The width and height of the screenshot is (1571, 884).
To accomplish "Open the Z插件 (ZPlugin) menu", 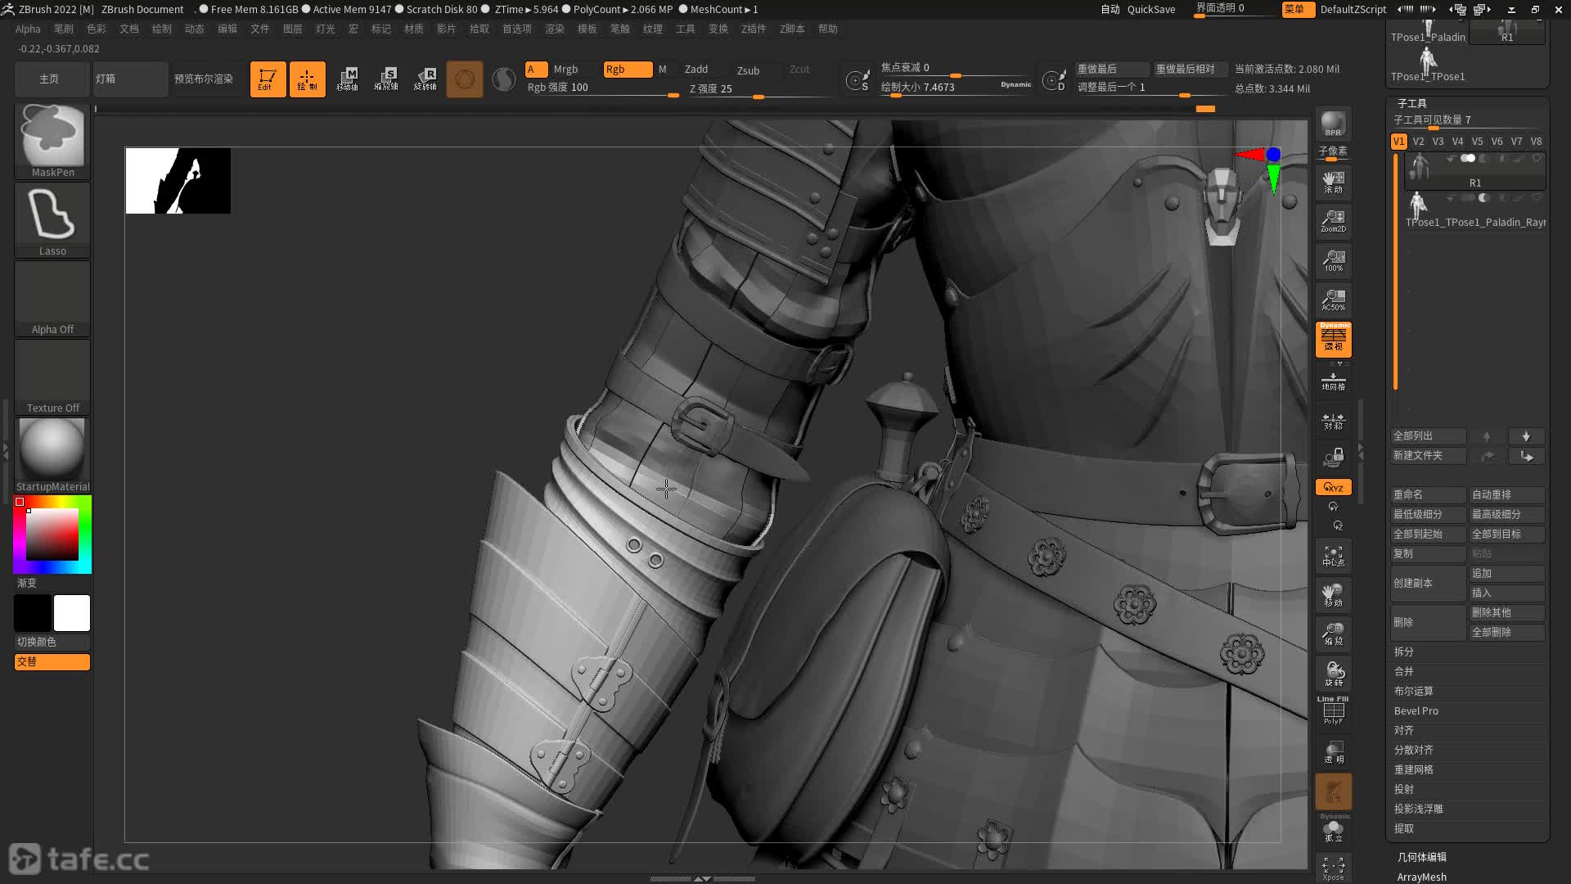I will tap(754, 29).
